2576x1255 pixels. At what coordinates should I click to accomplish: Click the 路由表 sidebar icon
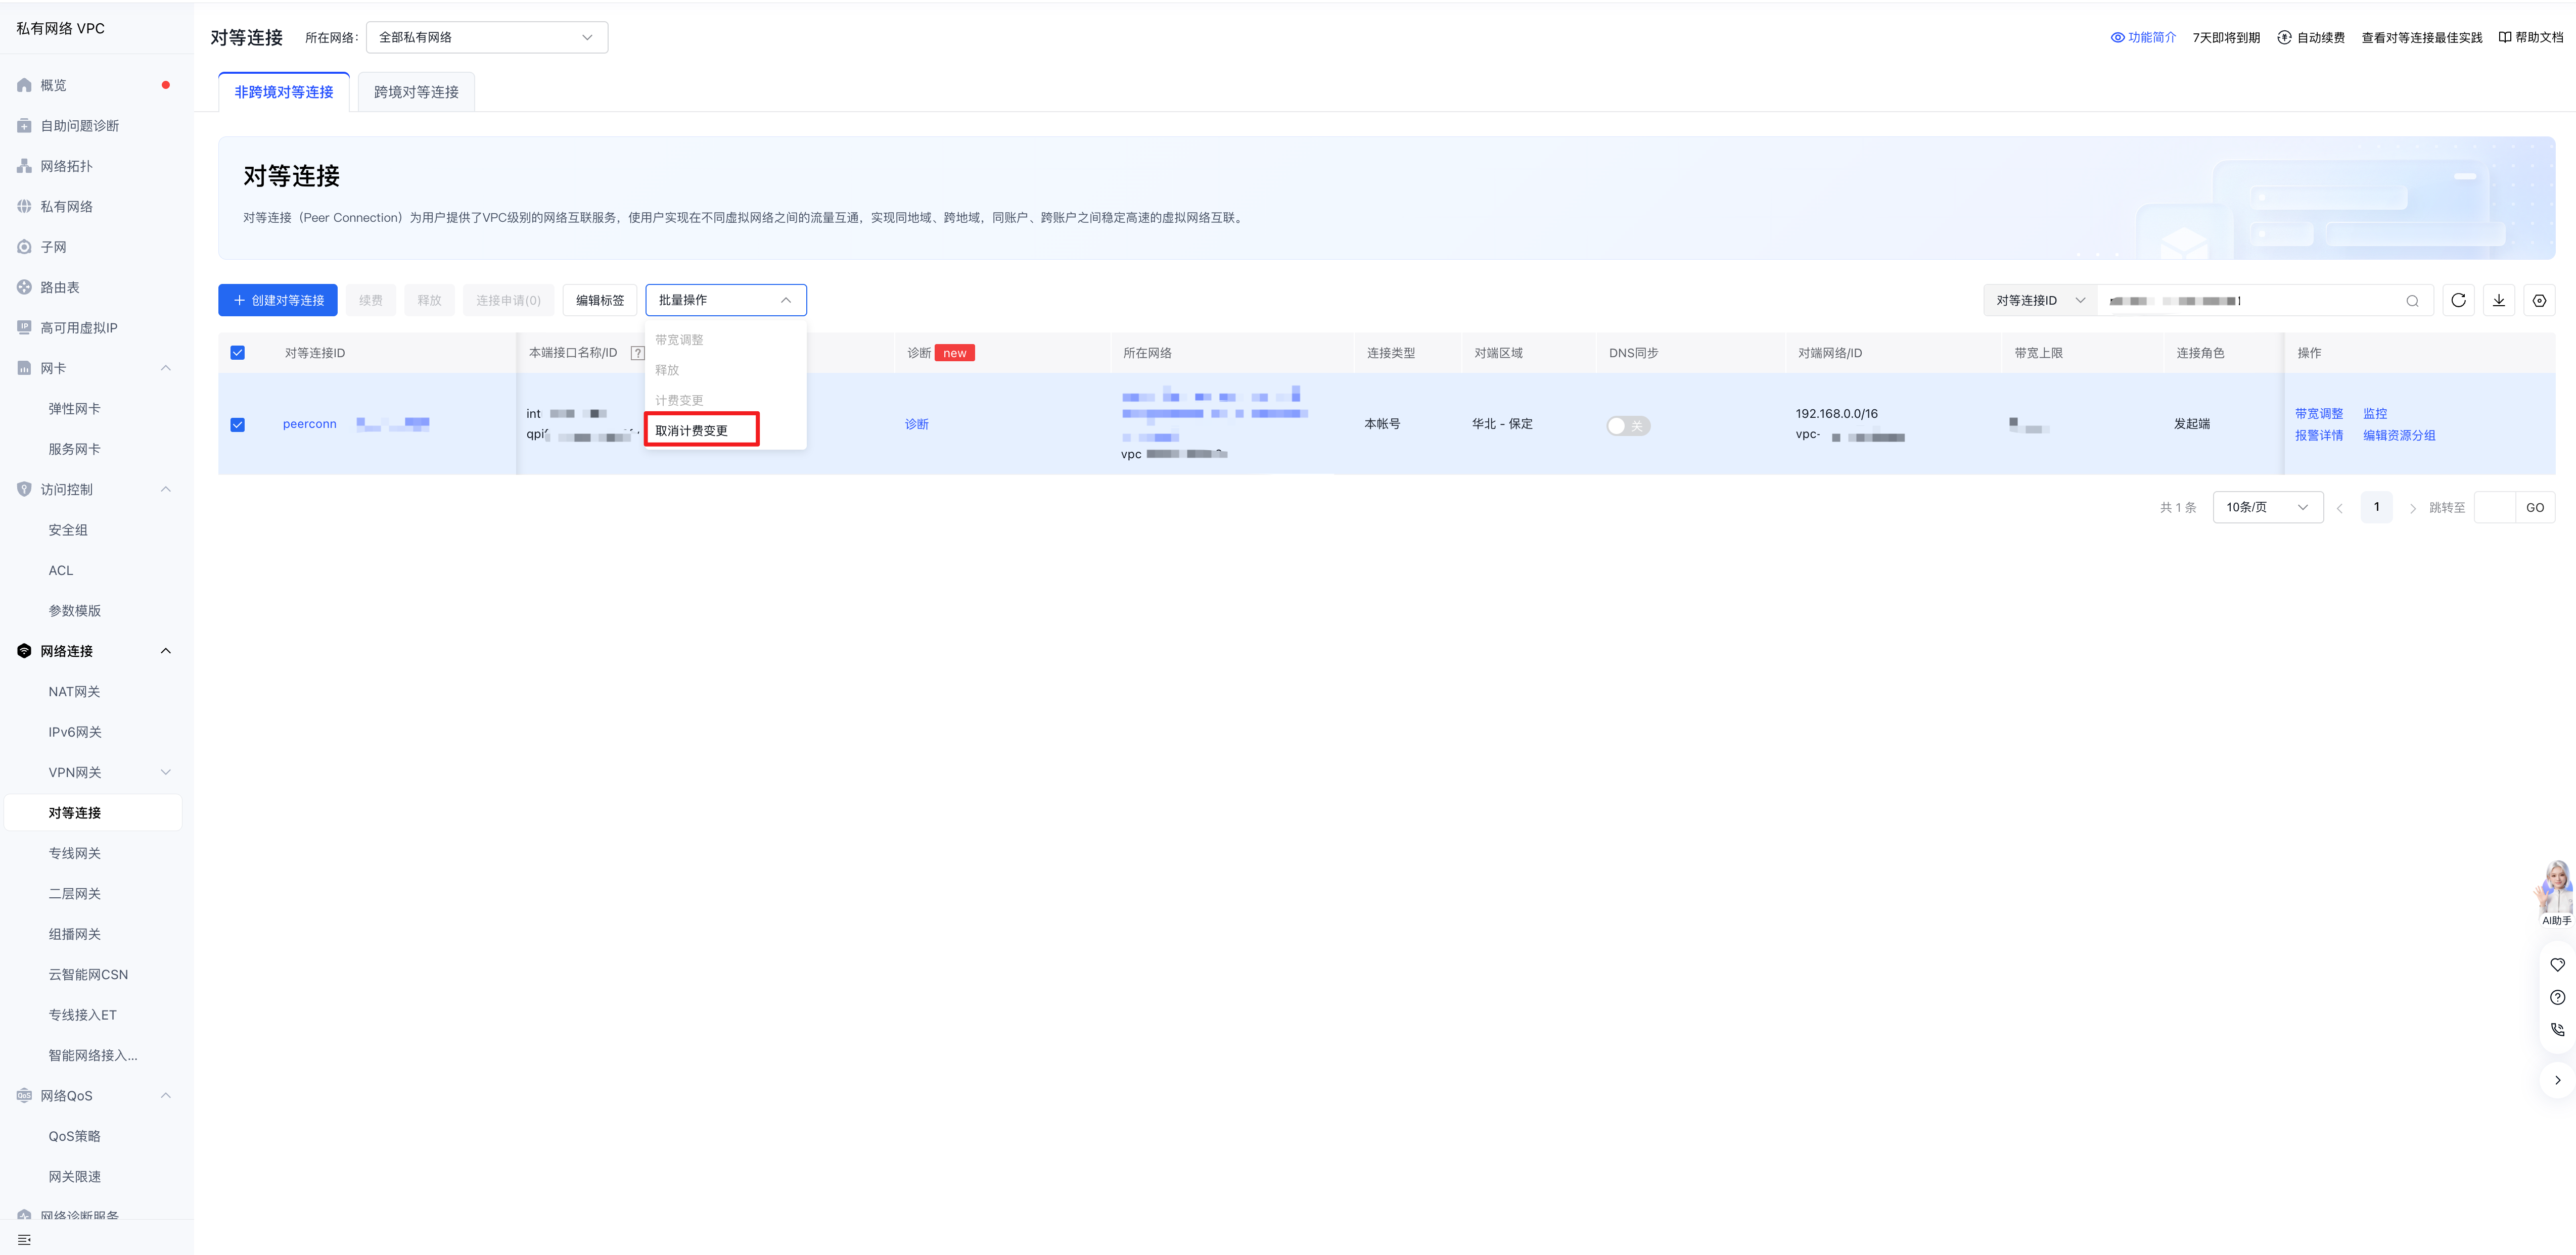[24, 288]
